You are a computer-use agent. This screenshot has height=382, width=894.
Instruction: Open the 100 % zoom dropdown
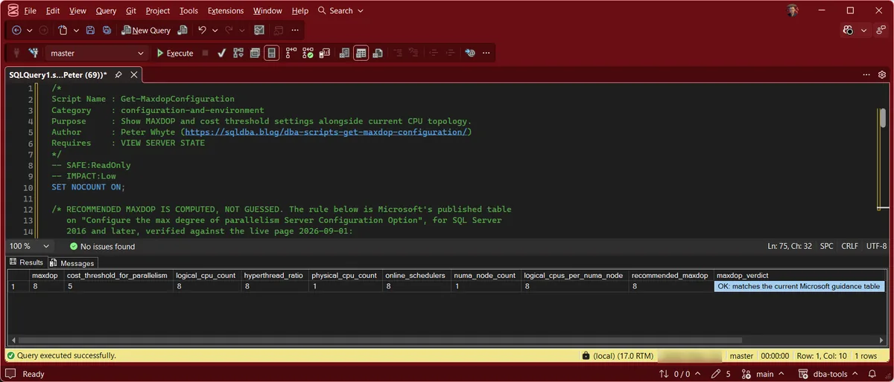30,246
